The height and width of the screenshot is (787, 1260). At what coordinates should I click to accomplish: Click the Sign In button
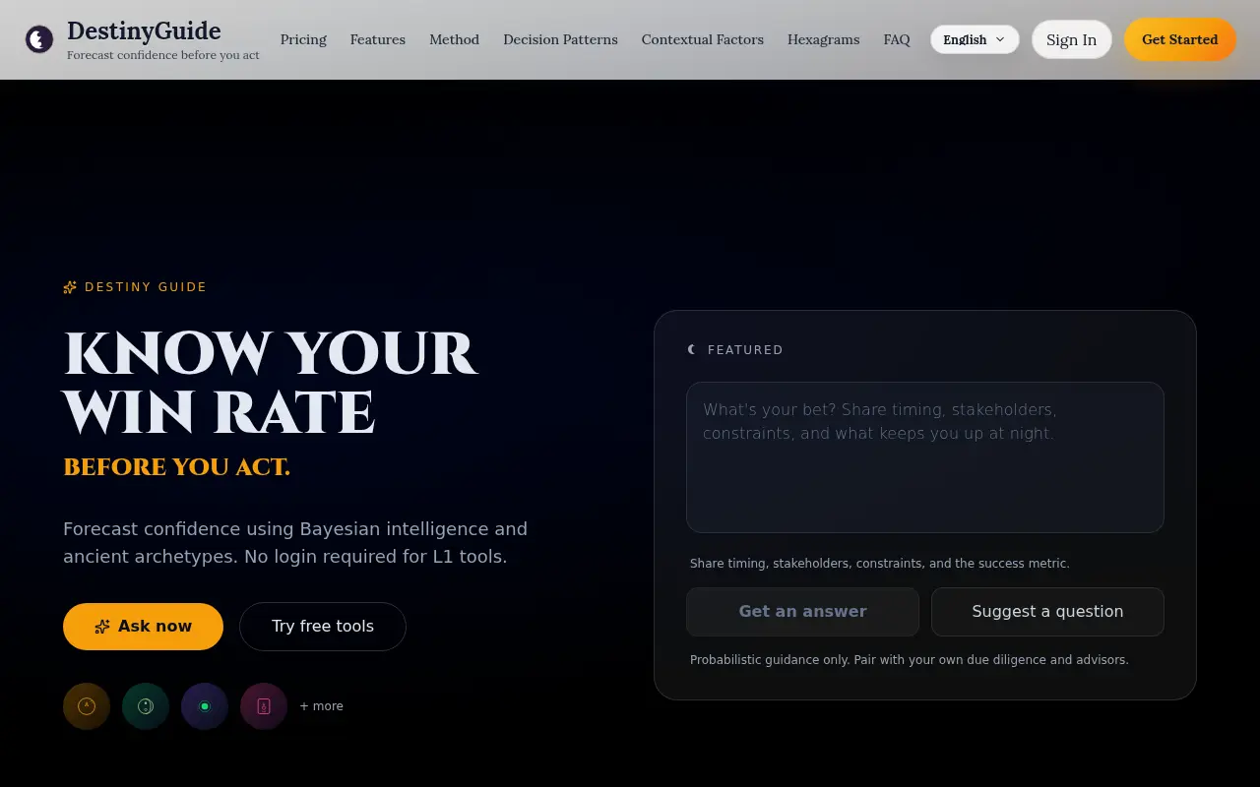click(1072, 39)
